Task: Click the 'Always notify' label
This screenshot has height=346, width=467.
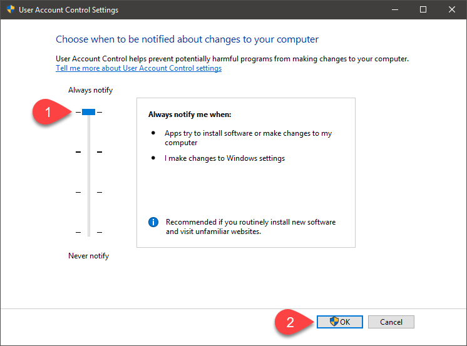Action: tap(91, 90)
